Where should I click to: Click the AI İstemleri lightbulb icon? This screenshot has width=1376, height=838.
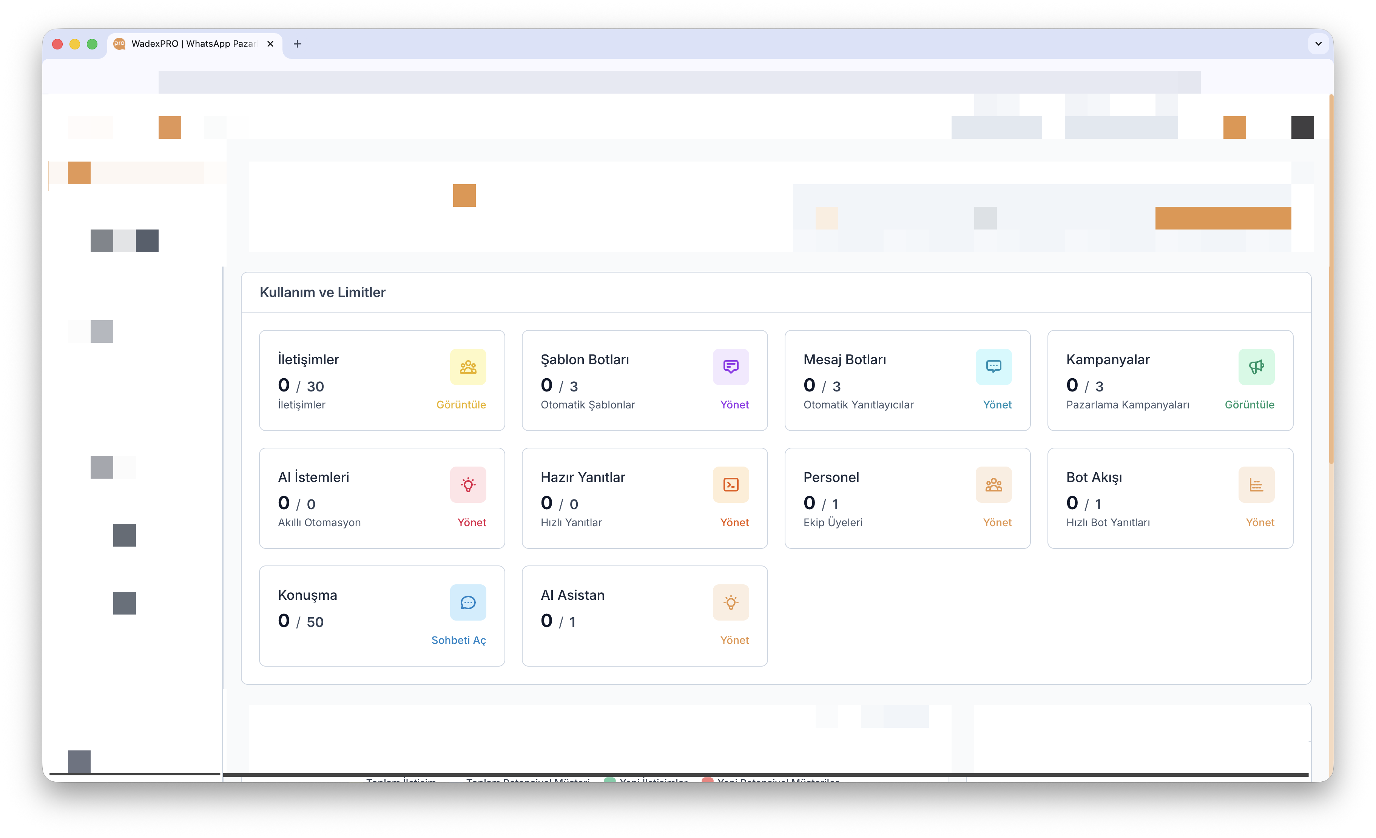(x=468, y=485)
